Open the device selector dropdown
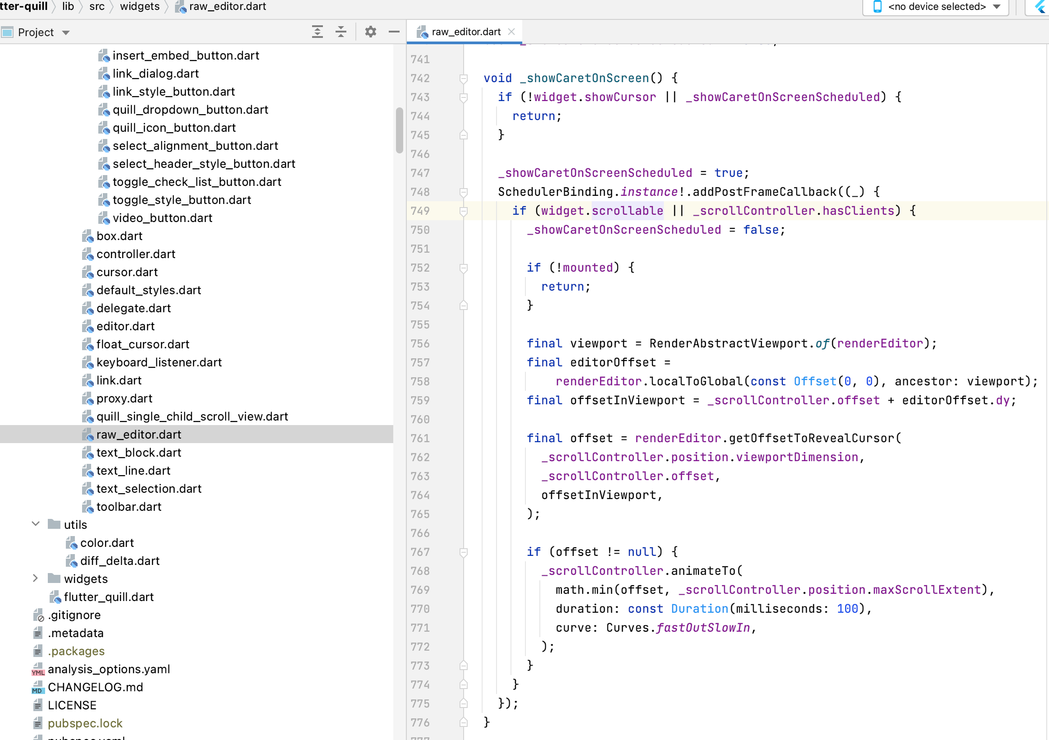This screenshot has width=1049, height=740. click(996, 7)
